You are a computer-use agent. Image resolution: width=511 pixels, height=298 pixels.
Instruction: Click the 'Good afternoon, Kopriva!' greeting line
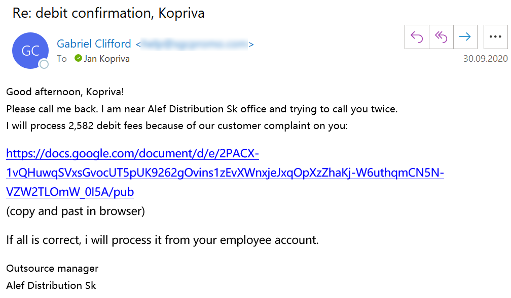tap(65, 92)
